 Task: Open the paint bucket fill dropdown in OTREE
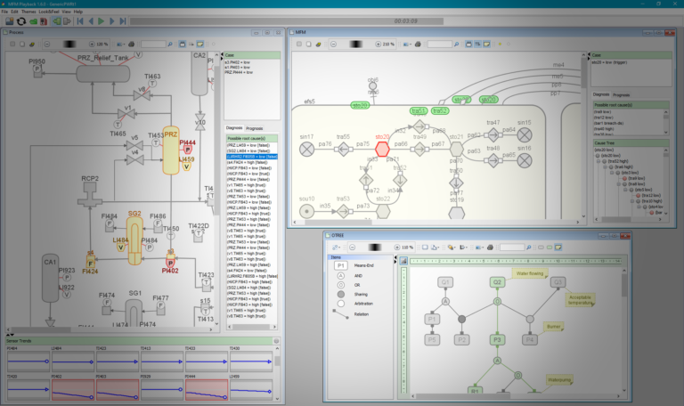click(x=451, y=248)
